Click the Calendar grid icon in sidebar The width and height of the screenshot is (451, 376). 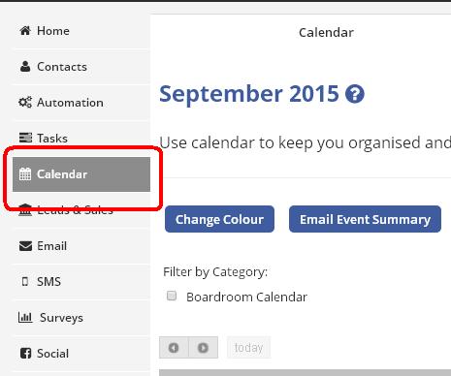(x=25, y=174)
